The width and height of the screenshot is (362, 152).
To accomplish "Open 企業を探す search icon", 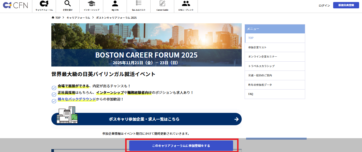I will pos(67,3).
